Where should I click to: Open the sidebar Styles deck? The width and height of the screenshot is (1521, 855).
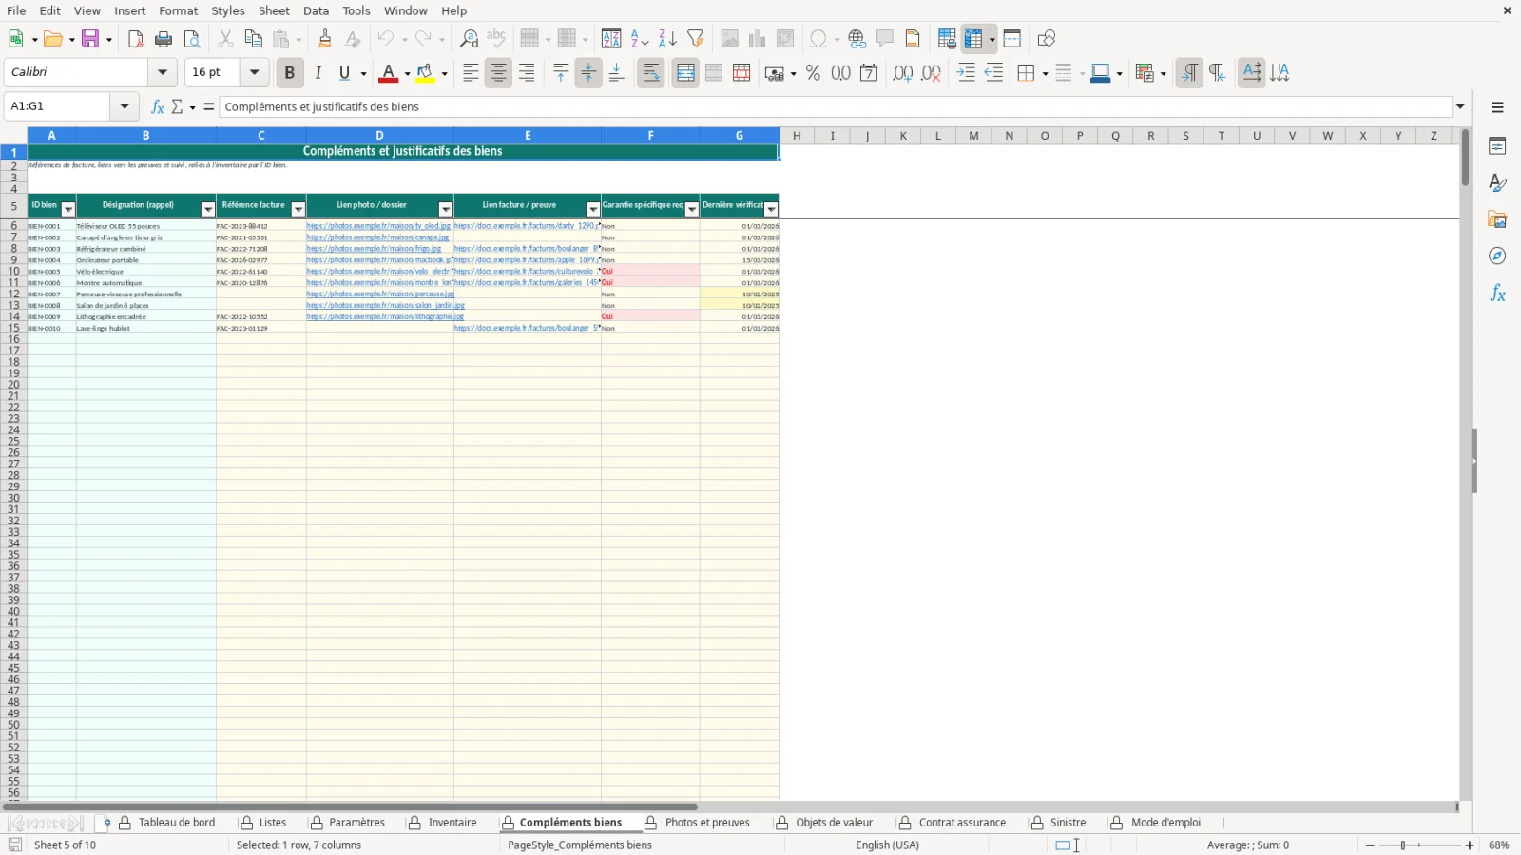(x=1497, y=182)
